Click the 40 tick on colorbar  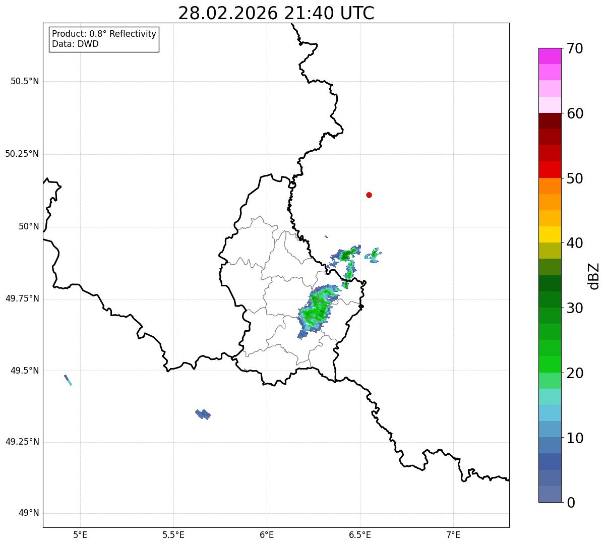click(575, 243)
